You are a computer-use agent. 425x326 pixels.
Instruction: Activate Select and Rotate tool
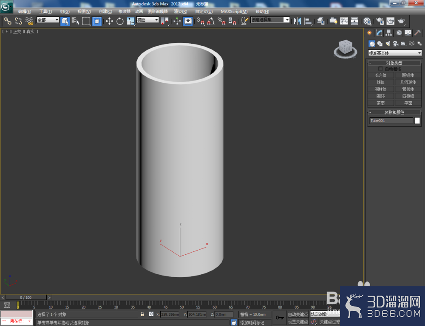click(x=120, y=21)
